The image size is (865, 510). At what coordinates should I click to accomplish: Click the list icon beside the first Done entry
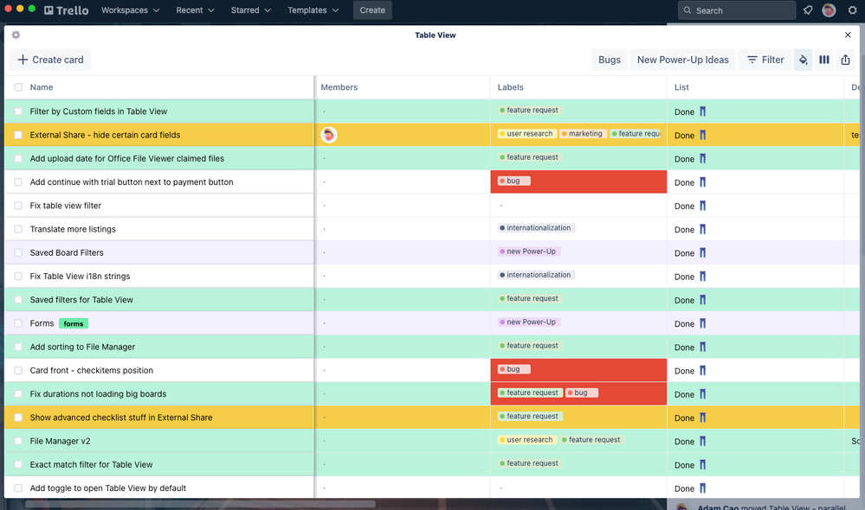(x=701, y=112)
